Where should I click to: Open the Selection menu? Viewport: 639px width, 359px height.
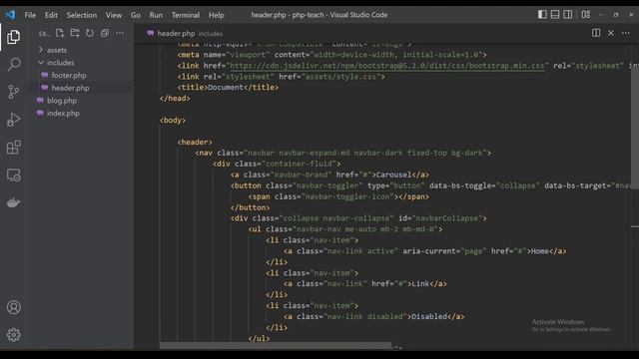82,15
